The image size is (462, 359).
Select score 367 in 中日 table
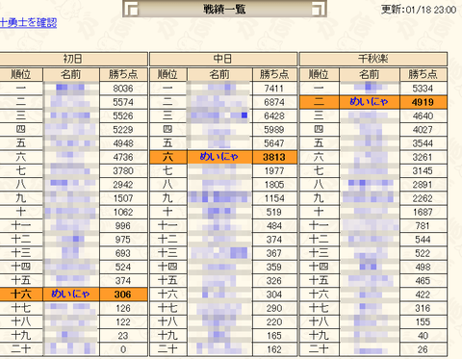coord(274,253)
